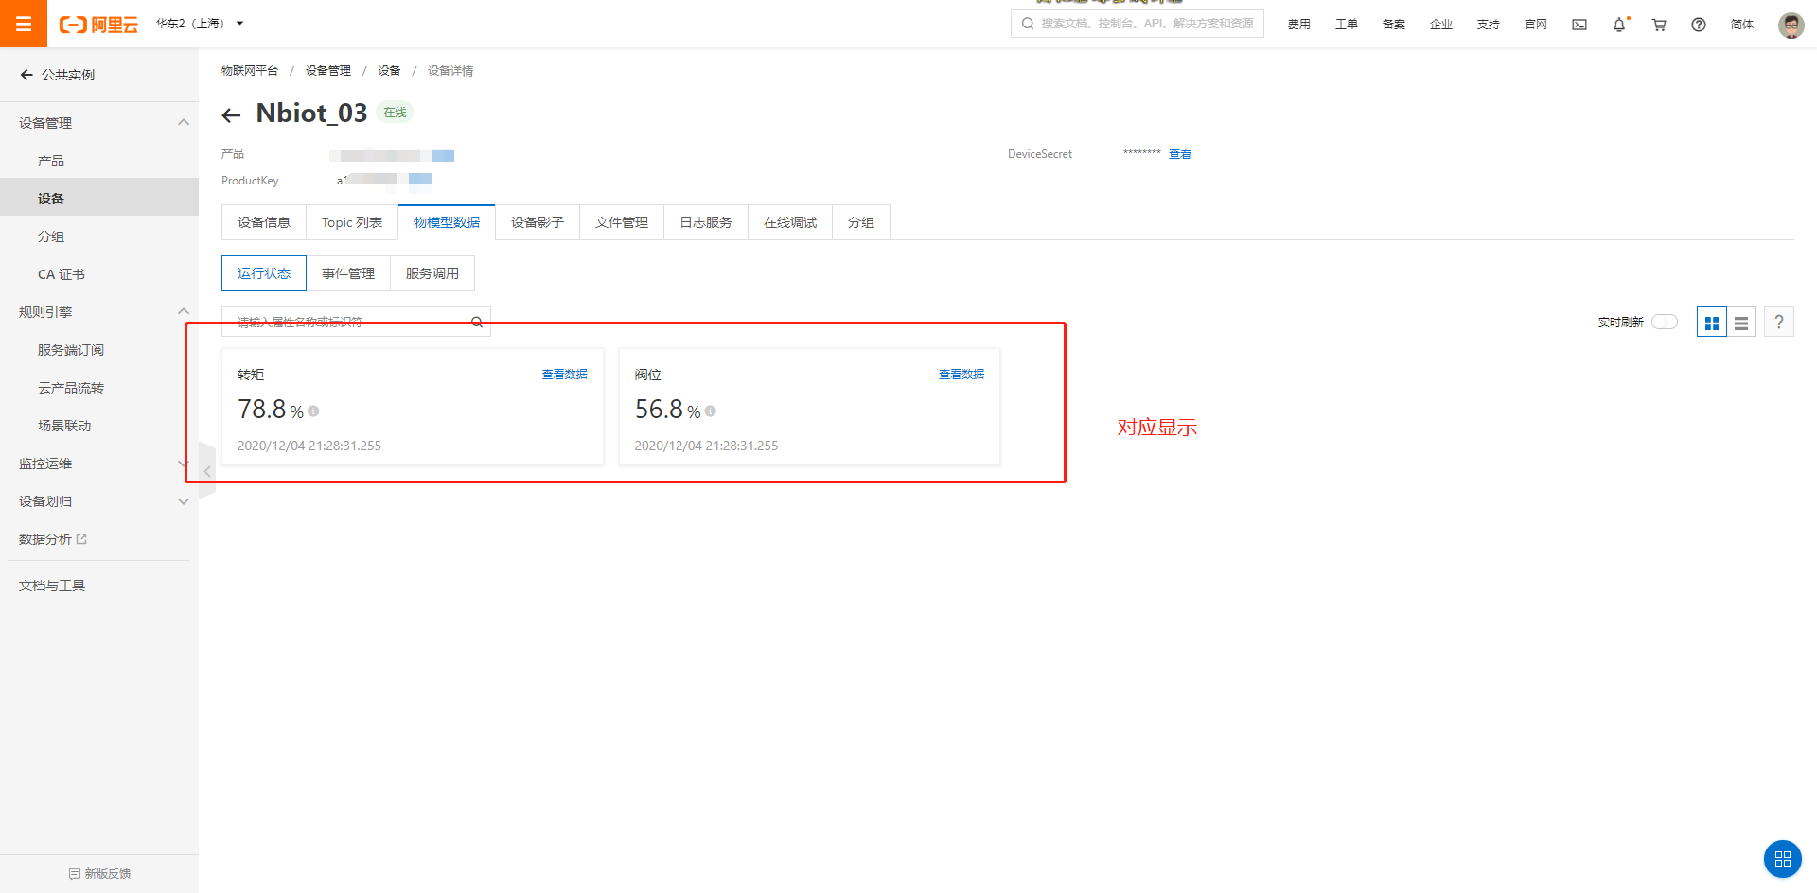Launch Cloud Shell from the top bar
The width and height of the screenshot is (1817, 893).
pyautogui.click(x=1579, y=25)
